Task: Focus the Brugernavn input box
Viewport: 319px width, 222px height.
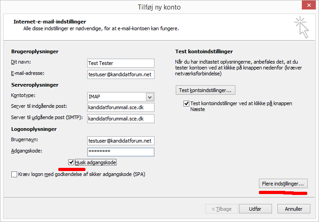Action: 121,141
